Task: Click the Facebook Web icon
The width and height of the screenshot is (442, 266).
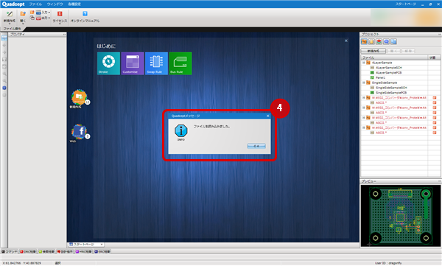Action: pyautogui.click(x=79, y=132)
